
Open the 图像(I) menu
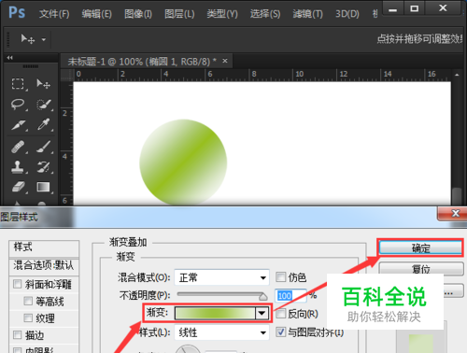pyautogui.click(x=138, y=14)
